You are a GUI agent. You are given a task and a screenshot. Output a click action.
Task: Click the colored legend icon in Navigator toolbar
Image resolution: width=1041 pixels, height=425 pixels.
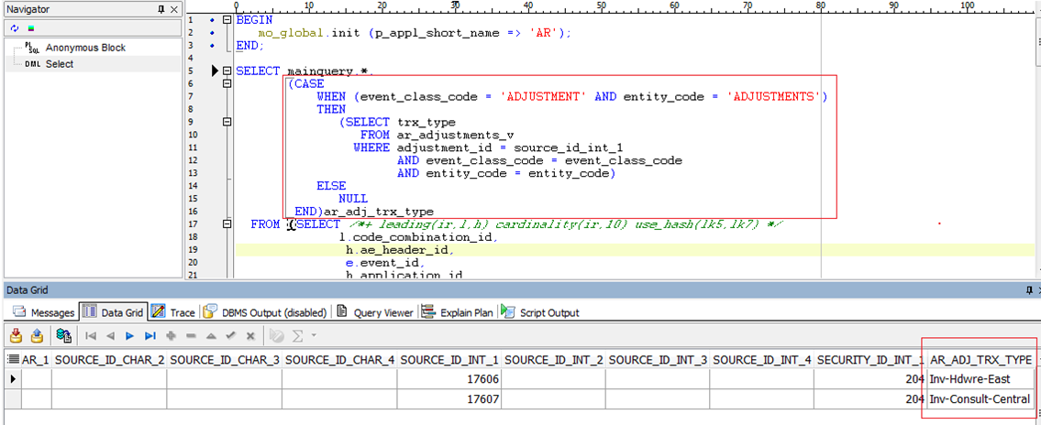pyautogui.click(x=31, y=28)
